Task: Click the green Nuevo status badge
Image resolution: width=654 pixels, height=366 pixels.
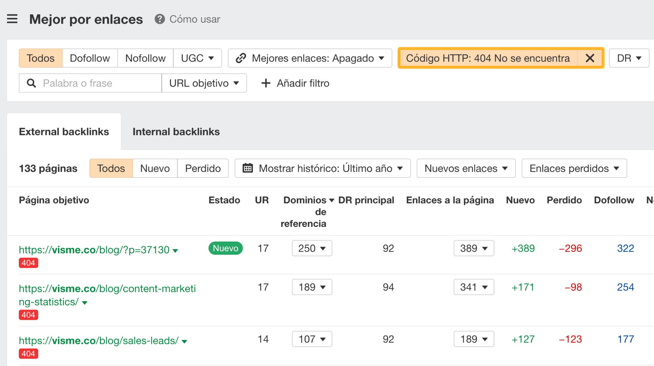Action: [225, 248]
